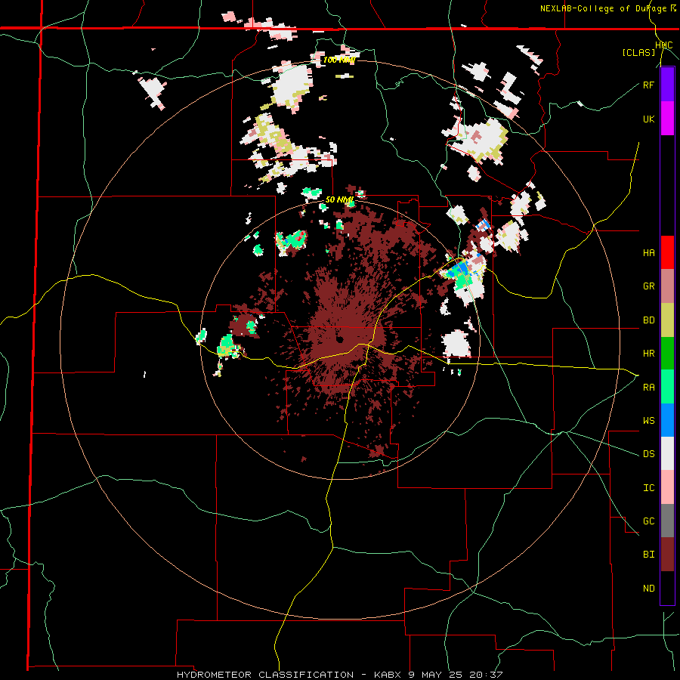Viewport: 680px width, 680px height.
Task: Click the RA light green legend swatch
Action: coord(667,387)
